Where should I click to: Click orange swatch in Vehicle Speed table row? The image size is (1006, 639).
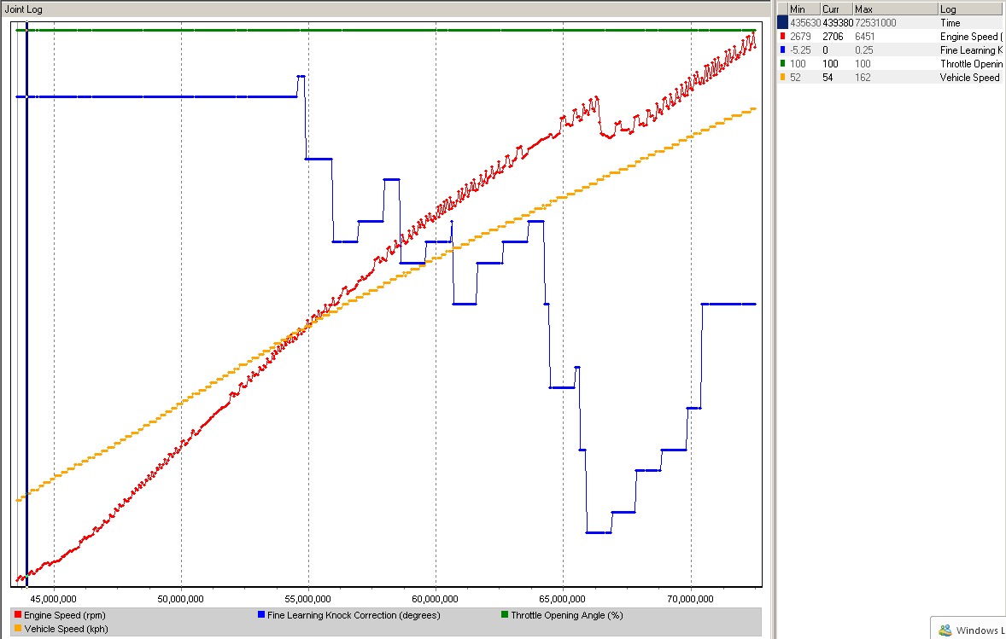click(x=782, y=78)
